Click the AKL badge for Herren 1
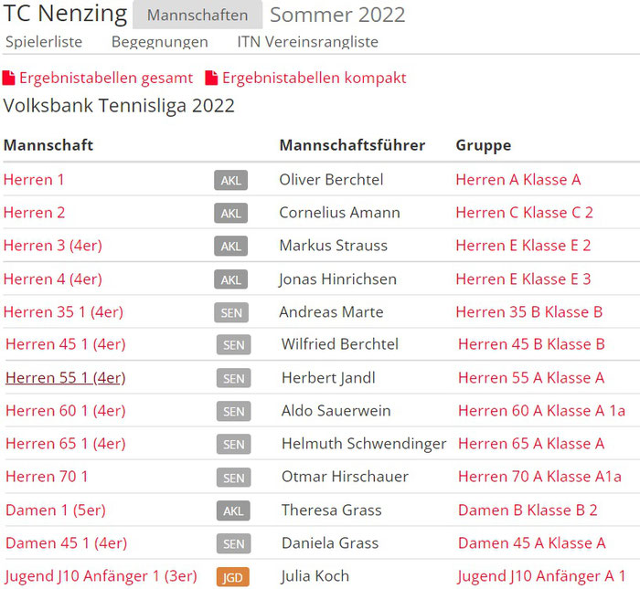The height and width of the screenshot is (589, 640). pos(230,180)
